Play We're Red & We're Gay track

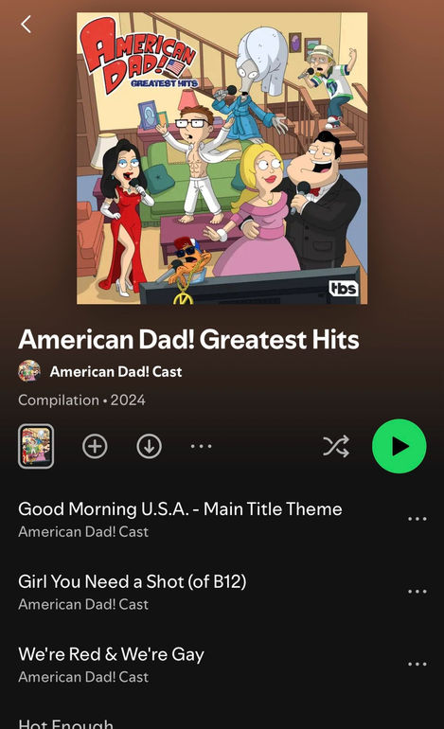[x=111, y=654]
